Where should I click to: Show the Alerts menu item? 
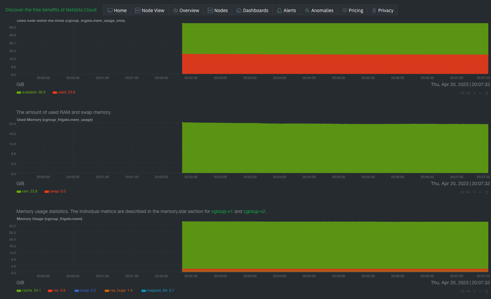pos(286,10)
